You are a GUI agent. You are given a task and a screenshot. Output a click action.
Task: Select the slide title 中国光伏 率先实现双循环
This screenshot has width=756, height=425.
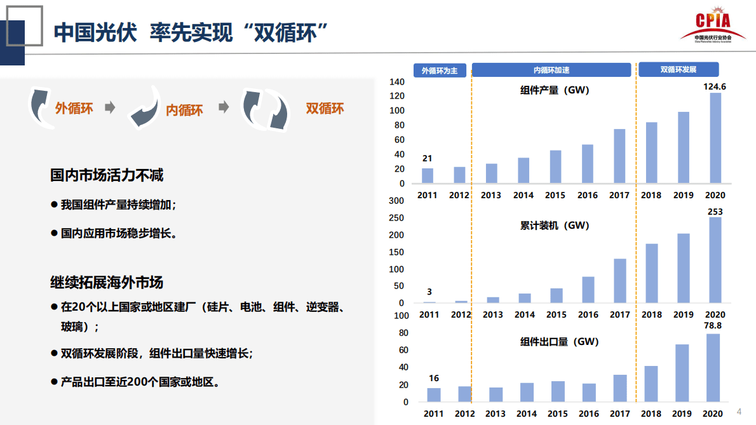pos(191,28)
